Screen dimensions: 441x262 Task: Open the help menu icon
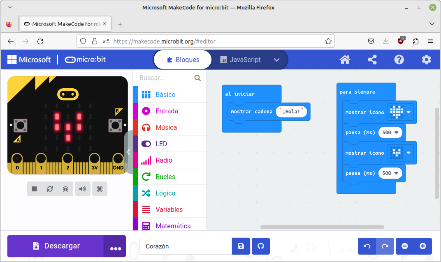399,60
